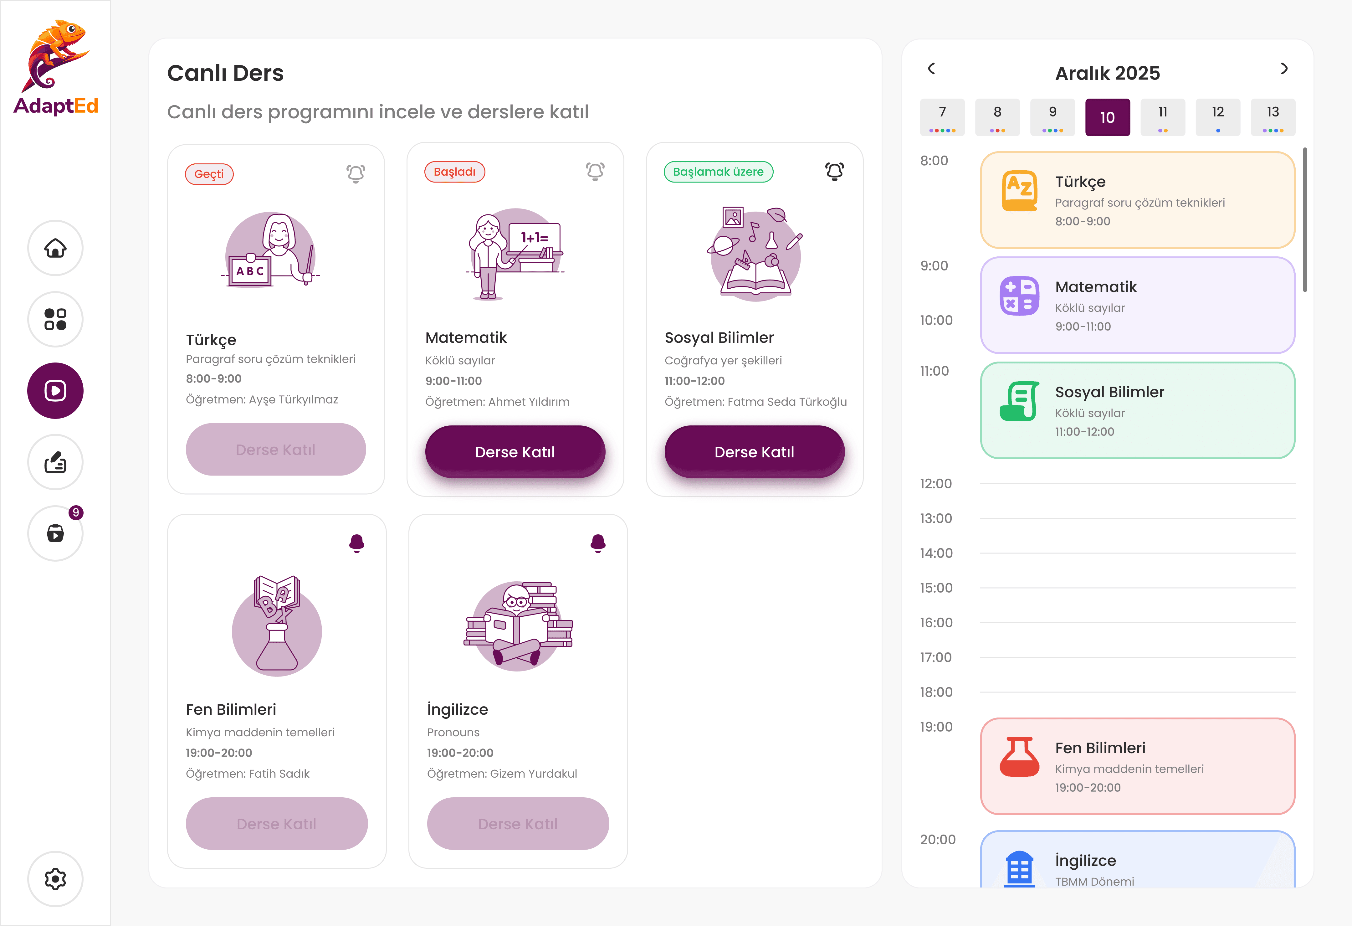1352x926 pixels.
Task: Open the dashboard grid icon in sidebar
Action: (x=55, y=320)
